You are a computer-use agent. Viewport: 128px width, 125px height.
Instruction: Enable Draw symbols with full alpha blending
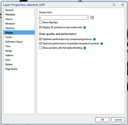(40, 48)
